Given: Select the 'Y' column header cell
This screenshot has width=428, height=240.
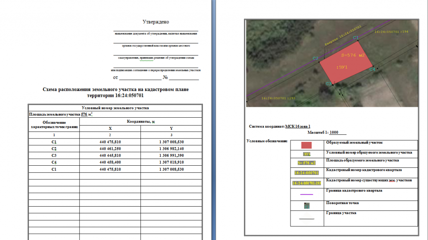Looking at the screenshot, I should (x=171, y=129).
